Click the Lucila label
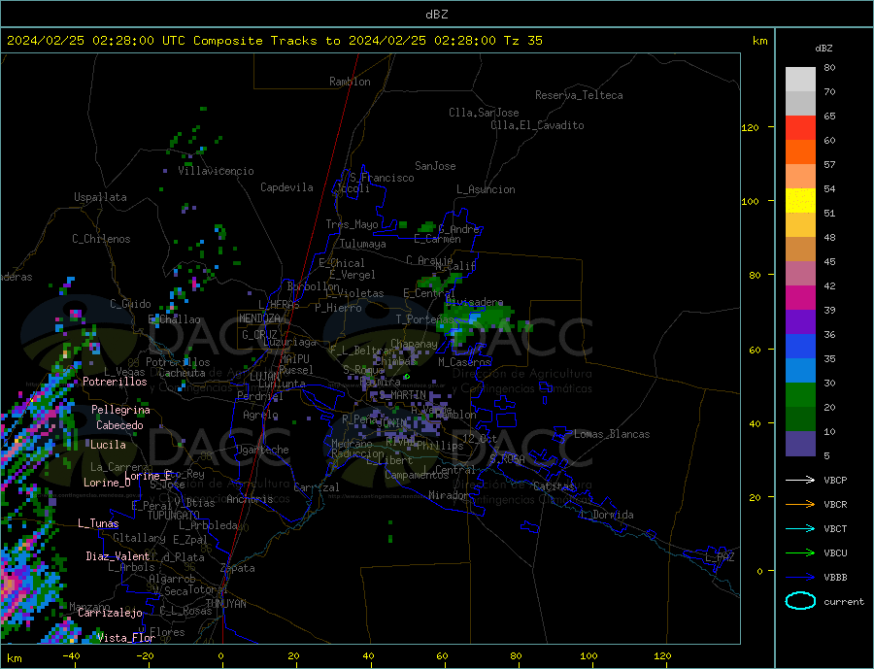 click(108, 445)
